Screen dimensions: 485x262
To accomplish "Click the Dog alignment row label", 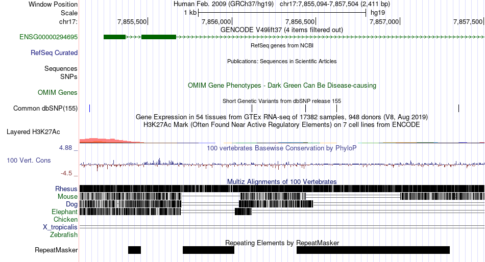I will pyautogui.click(x=72, y=204).
